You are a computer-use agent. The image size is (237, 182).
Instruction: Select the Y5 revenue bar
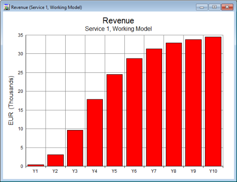(115, 120)
